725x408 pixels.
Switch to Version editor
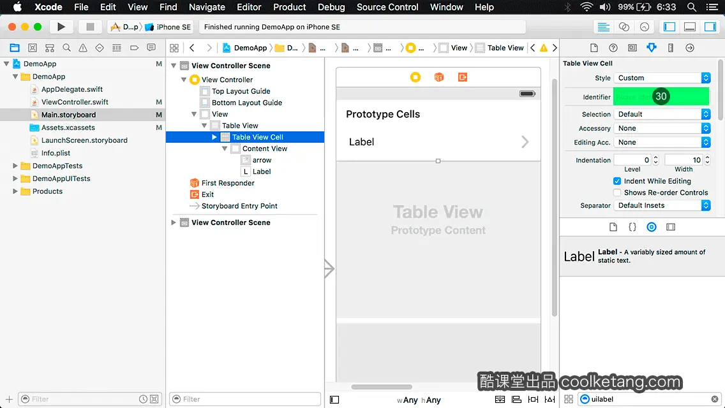644,27
